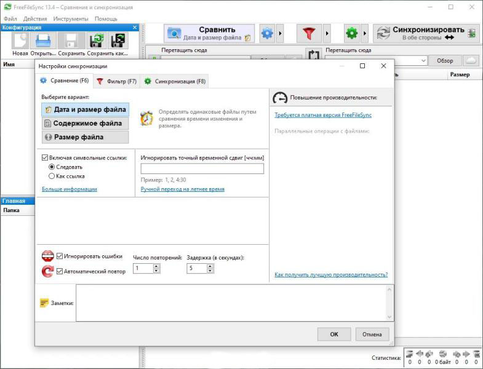Image resolution: width=483 pixels, height=369 pixels.
Task: Click the alarm clock comparison icon
Action: coord(146,118)
